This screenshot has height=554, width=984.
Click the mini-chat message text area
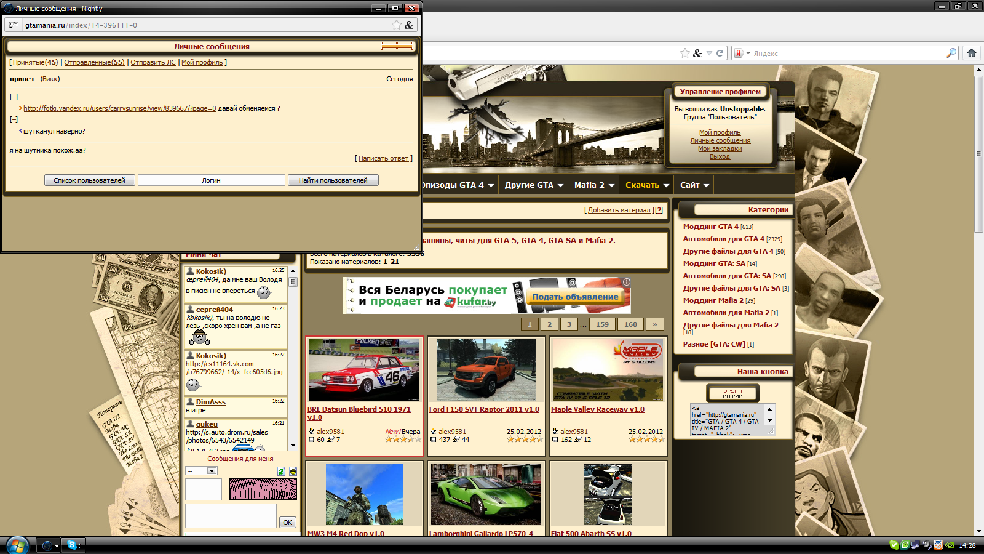tap(231, 515)
